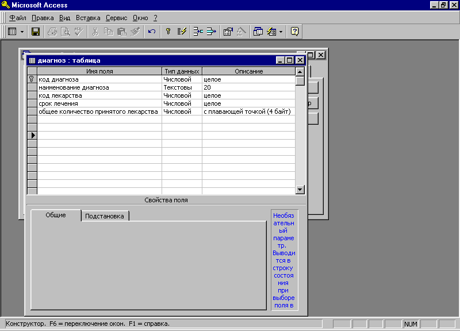Click the table window icon beside 'диагноз : таблица'

(32, 60)
